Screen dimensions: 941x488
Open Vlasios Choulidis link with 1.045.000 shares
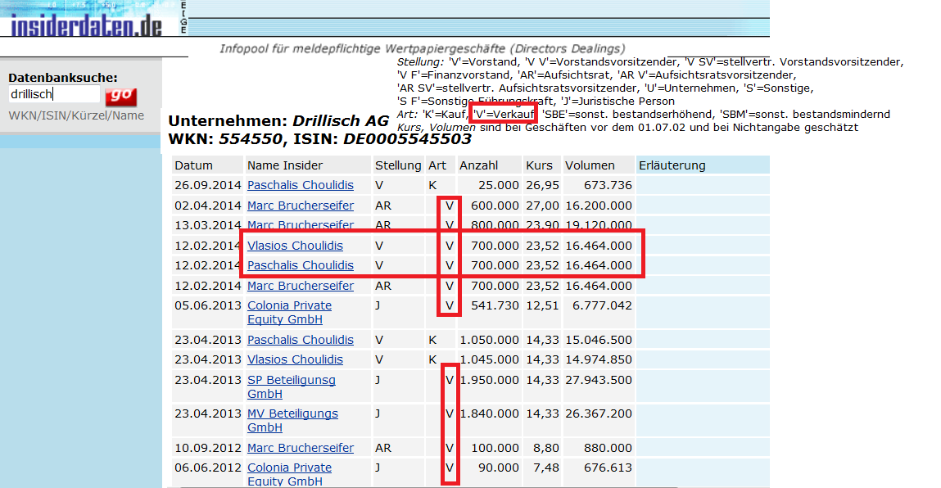296,359
